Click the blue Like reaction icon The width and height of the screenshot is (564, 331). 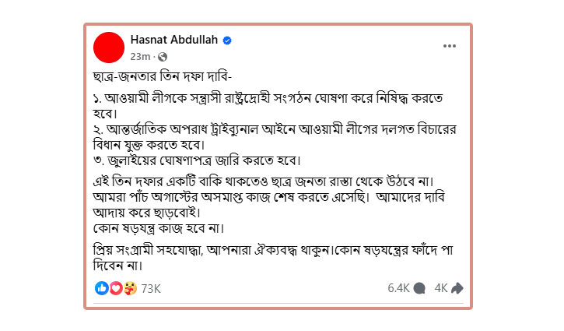click(x=102, y=288)
